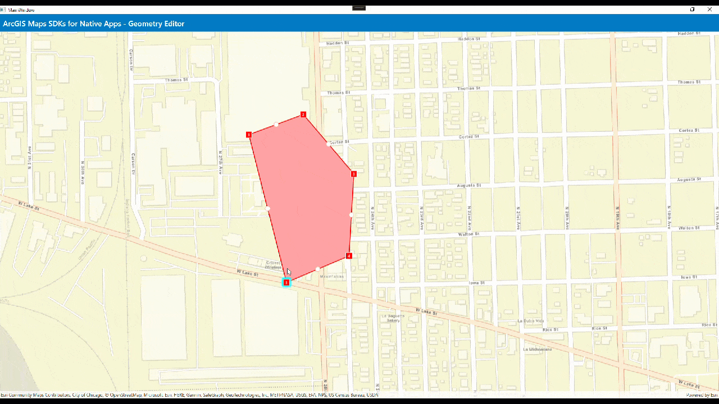
Task: Click midpoint handle between right-edge vertex 3 and vertex 4
Action: point(351,215)
